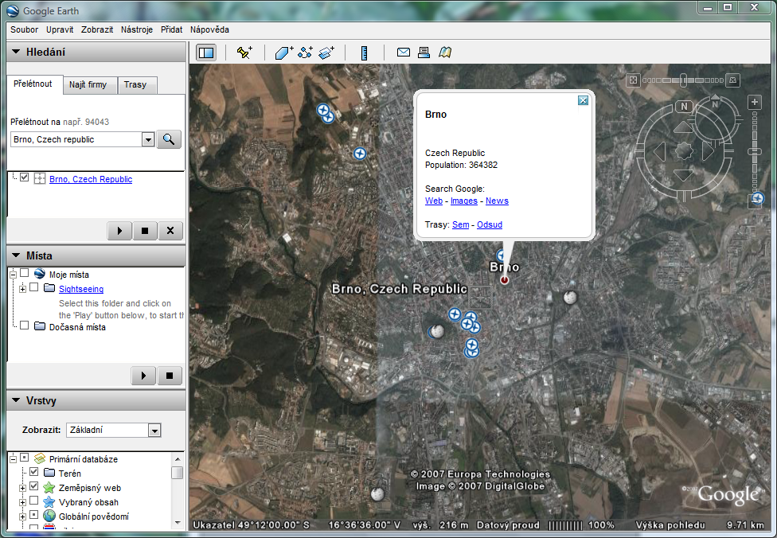Click the red Brno placemark on the map
777x538 pixels.
505,280
